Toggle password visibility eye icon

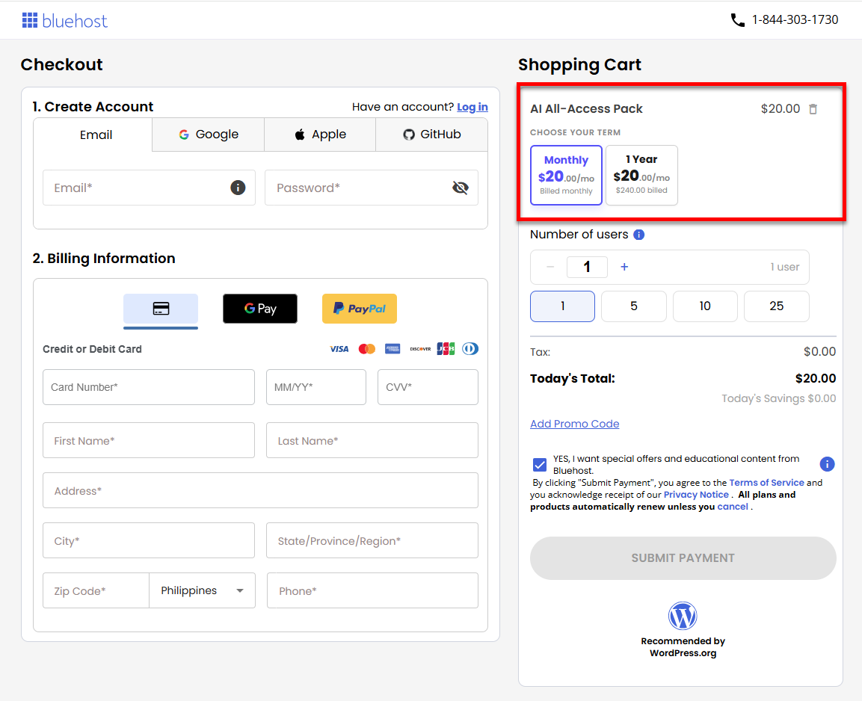click(460, 188)
